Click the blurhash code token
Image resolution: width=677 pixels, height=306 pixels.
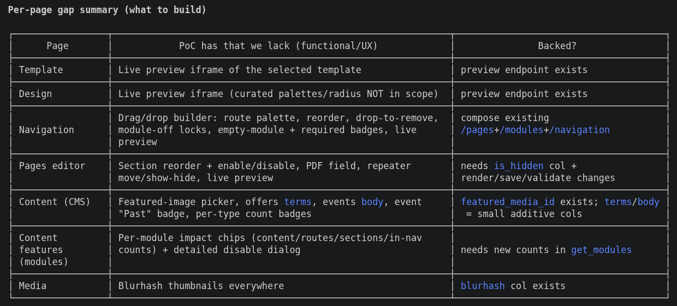[483, 286]
